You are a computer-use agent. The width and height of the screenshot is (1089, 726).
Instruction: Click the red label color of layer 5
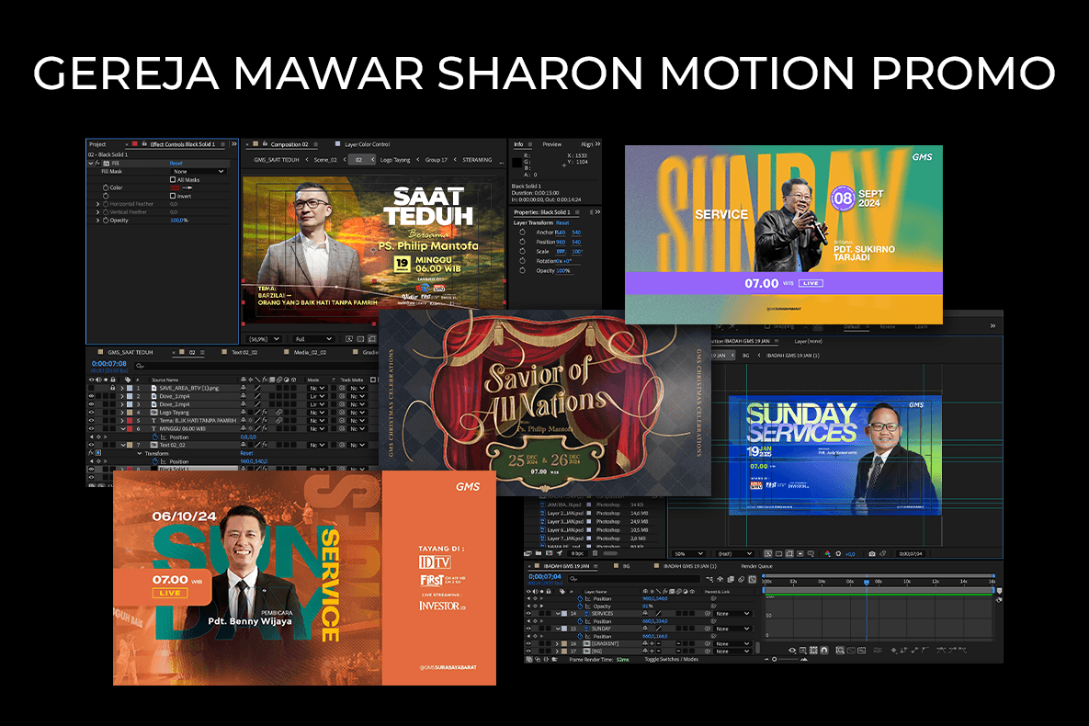pos(130,420)
